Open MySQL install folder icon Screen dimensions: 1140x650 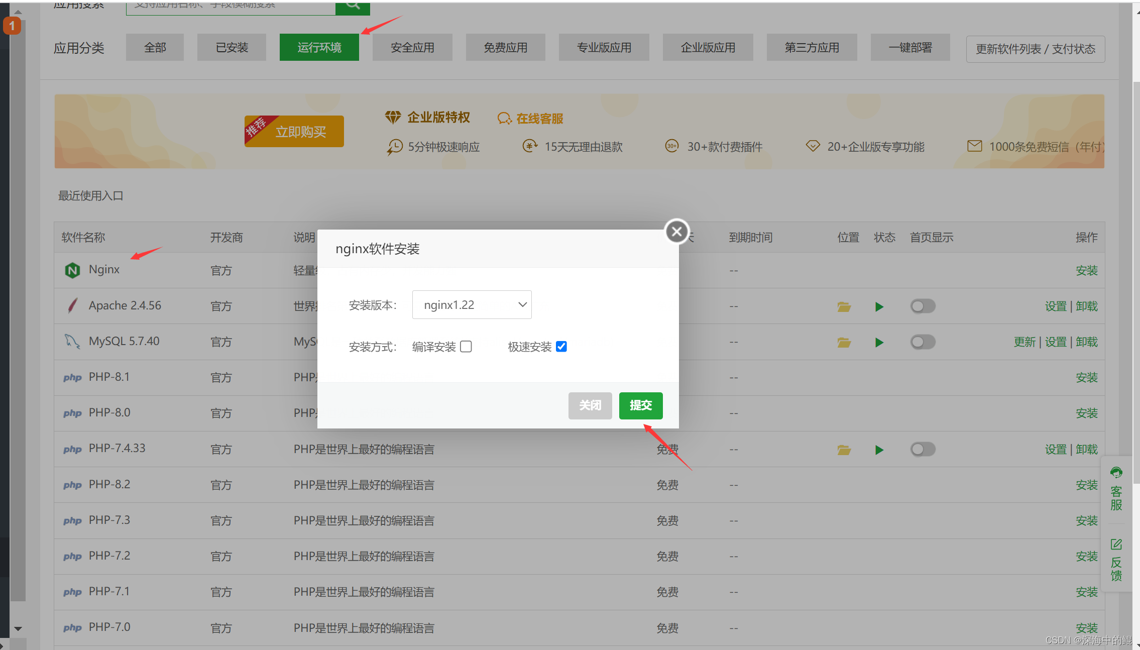point(844,343)
